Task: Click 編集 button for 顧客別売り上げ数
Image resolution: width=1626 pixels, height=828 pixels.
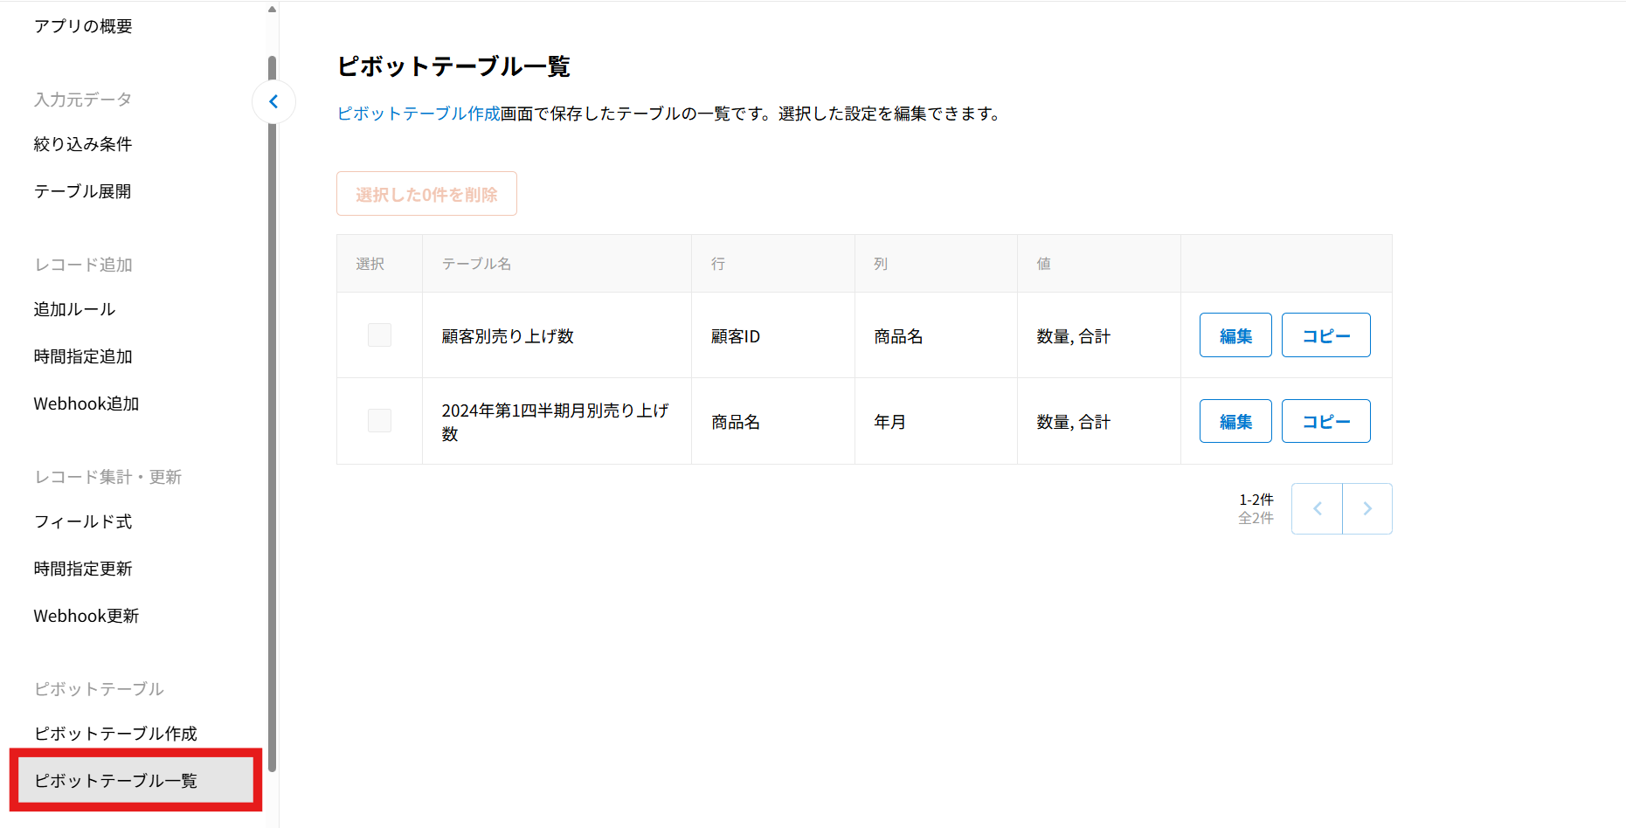Action: tap(1235, 335)
